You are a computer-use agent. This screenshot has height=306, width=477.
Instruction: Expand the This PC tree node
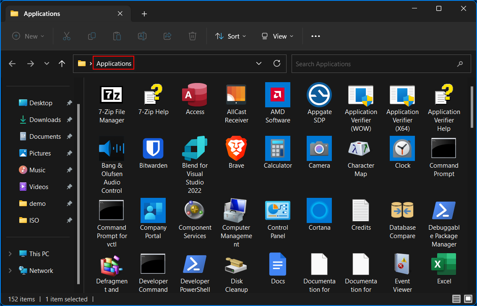(10, 254)
